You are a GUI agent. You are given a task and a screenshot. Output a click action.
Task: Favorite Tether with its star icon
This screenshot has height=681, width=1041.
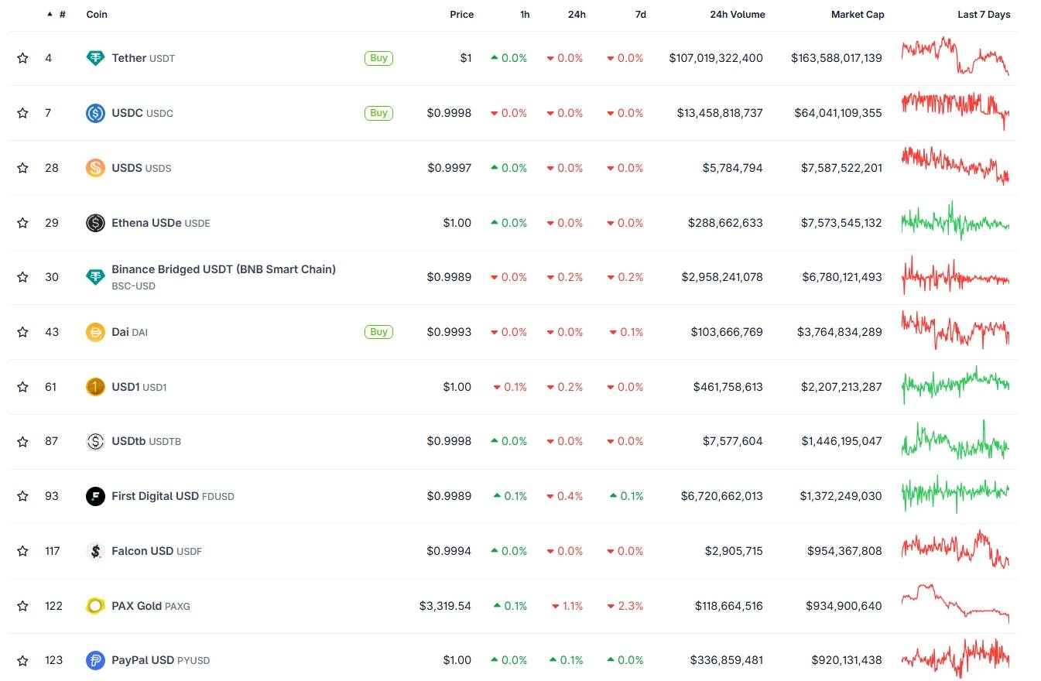pyautogui.click(x=22, y=58)
